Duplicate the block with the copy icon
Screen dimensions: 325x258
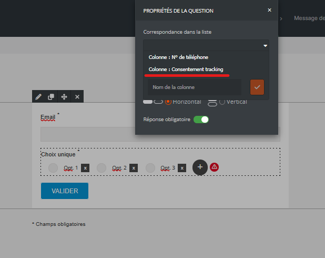pyautogui.click(x=51, y=97)
